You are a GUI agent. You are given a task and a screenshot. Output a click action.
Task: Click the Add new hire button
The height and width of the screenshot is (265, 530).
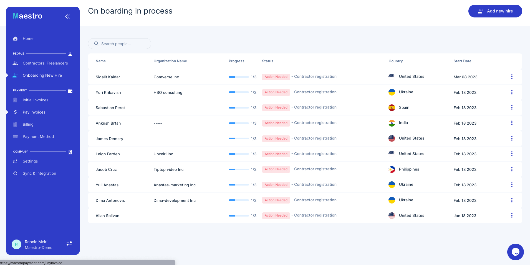coord(495,11)
